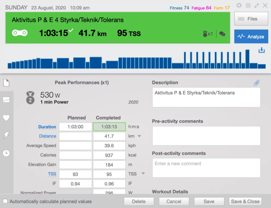The height and width of the screenshot is (208, 271).
Task: Click the Analyze button
Action: pos(251,36)
